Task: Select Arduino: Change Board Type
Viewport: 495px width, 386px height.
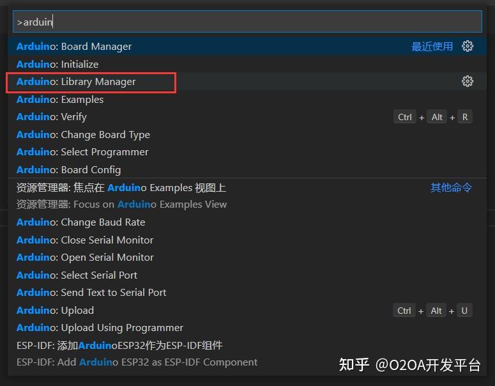Action: (247, 135)
